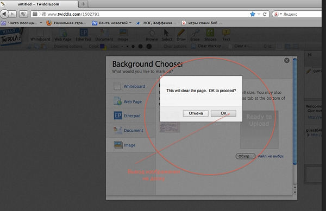326x211 pixels.
Task: Select Image in Background Chooser sidebar
Action: pyautogui.click(x=131, y=145)
